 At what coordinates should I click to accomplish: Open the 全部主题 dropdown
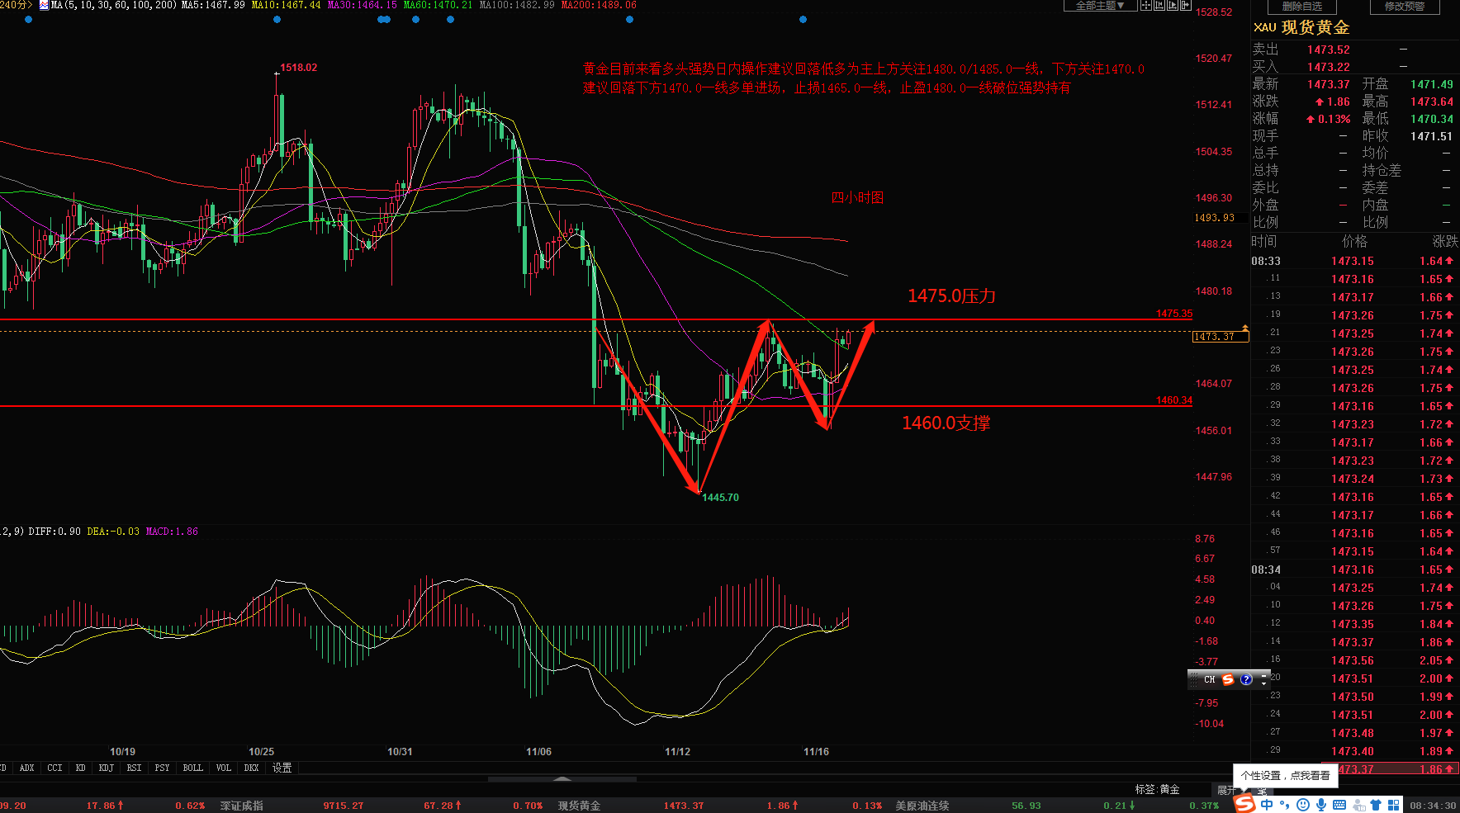[1100, 6]
